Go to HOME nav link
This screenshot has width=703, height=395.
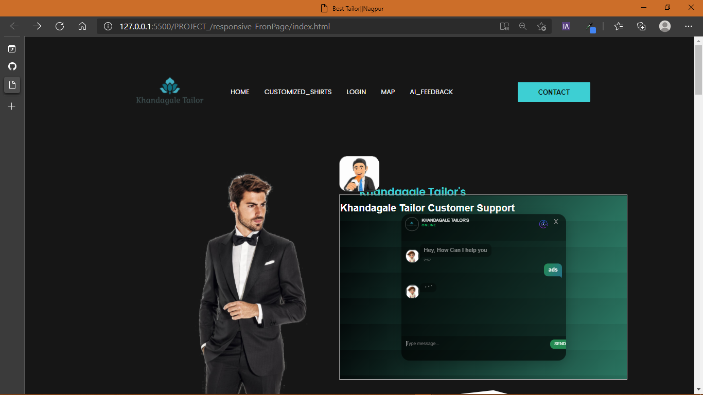[x=240, y=92]
